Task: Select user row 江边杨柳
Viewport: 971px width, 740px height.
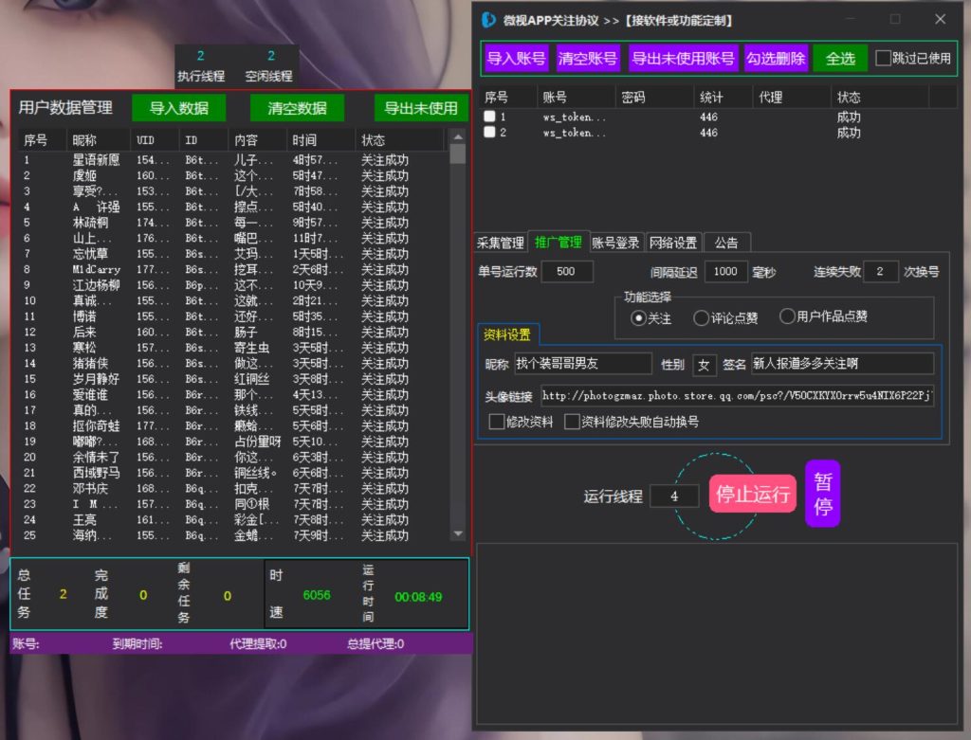Action: [x=232, y=285]
